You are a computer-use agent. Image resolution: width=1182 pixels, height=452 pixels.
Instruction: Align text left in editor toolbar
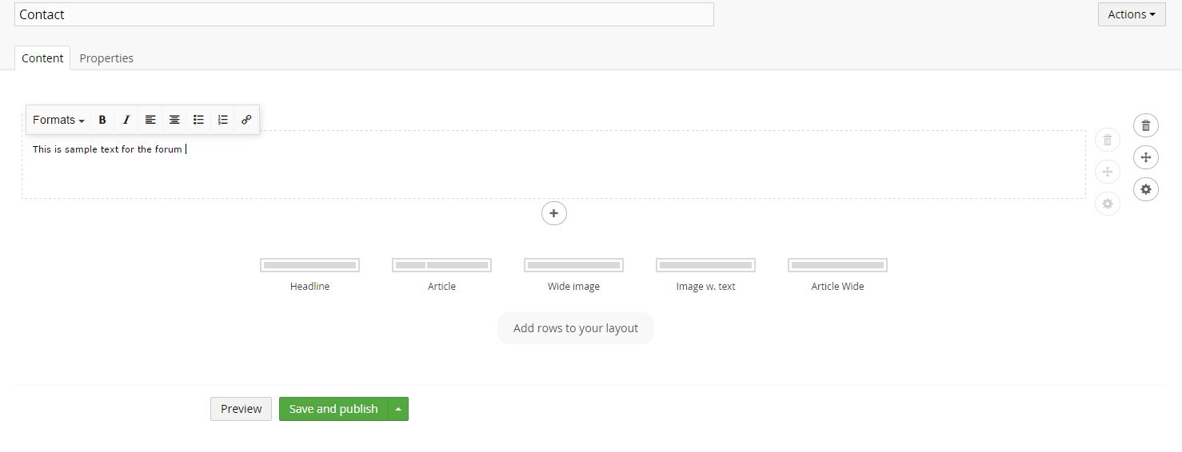point(150,120)
